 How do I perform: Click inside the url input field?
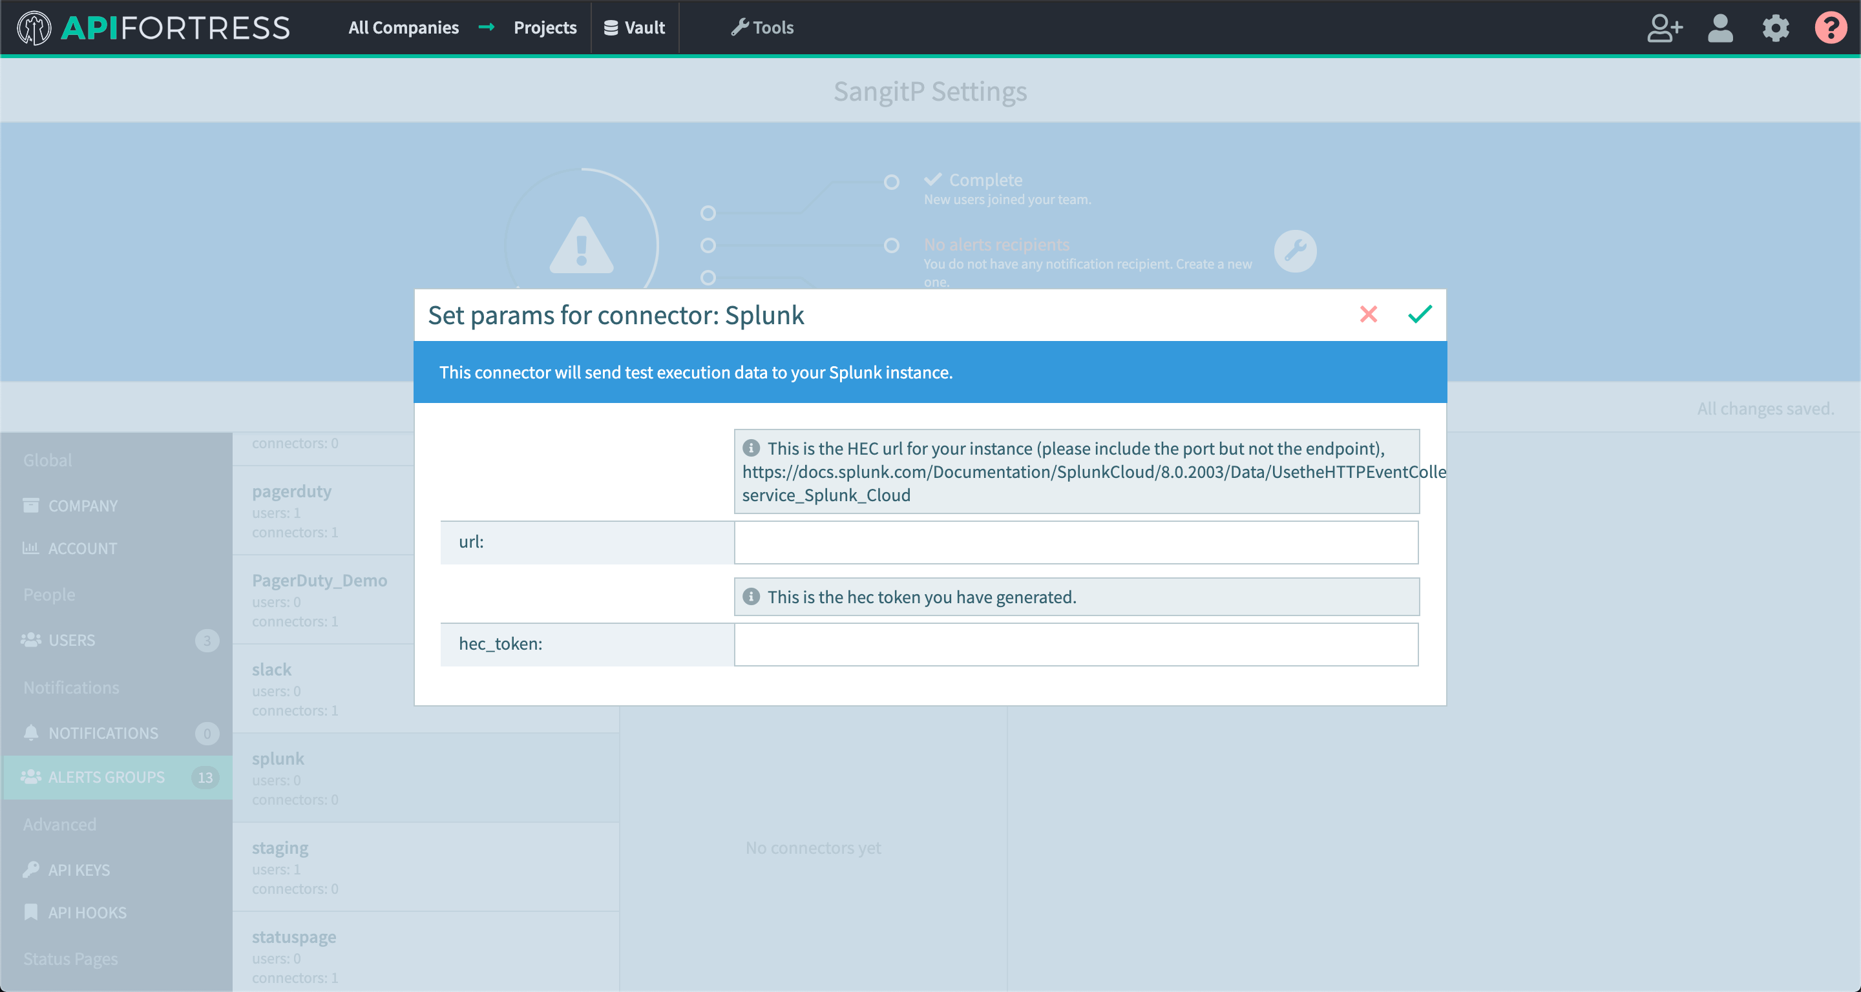tap(1076, 542)
